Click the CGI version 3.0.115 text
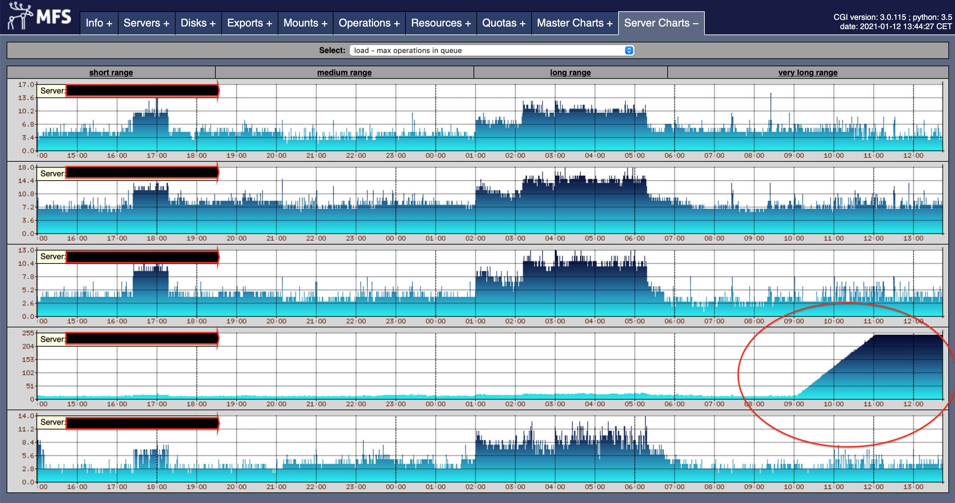This screenshot has width=955, height=503. 892,17
